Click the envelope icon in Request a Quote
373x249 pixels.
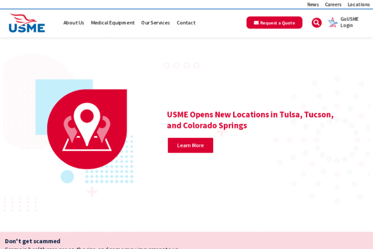[256, 23]
